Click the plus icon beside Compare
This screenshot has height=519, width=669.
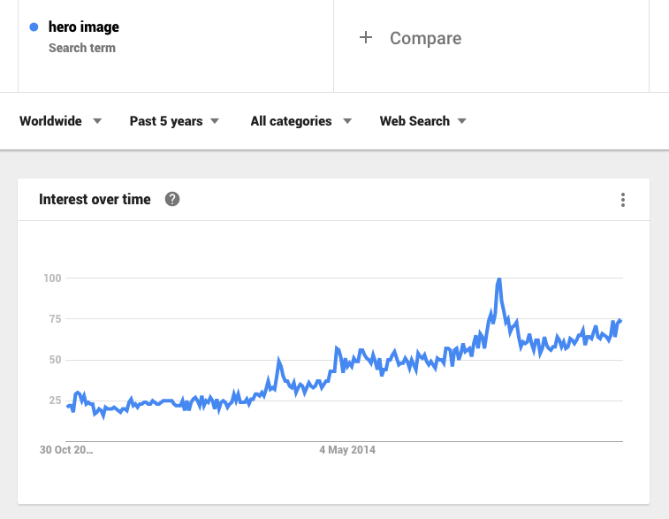click(x=366, y=37)
